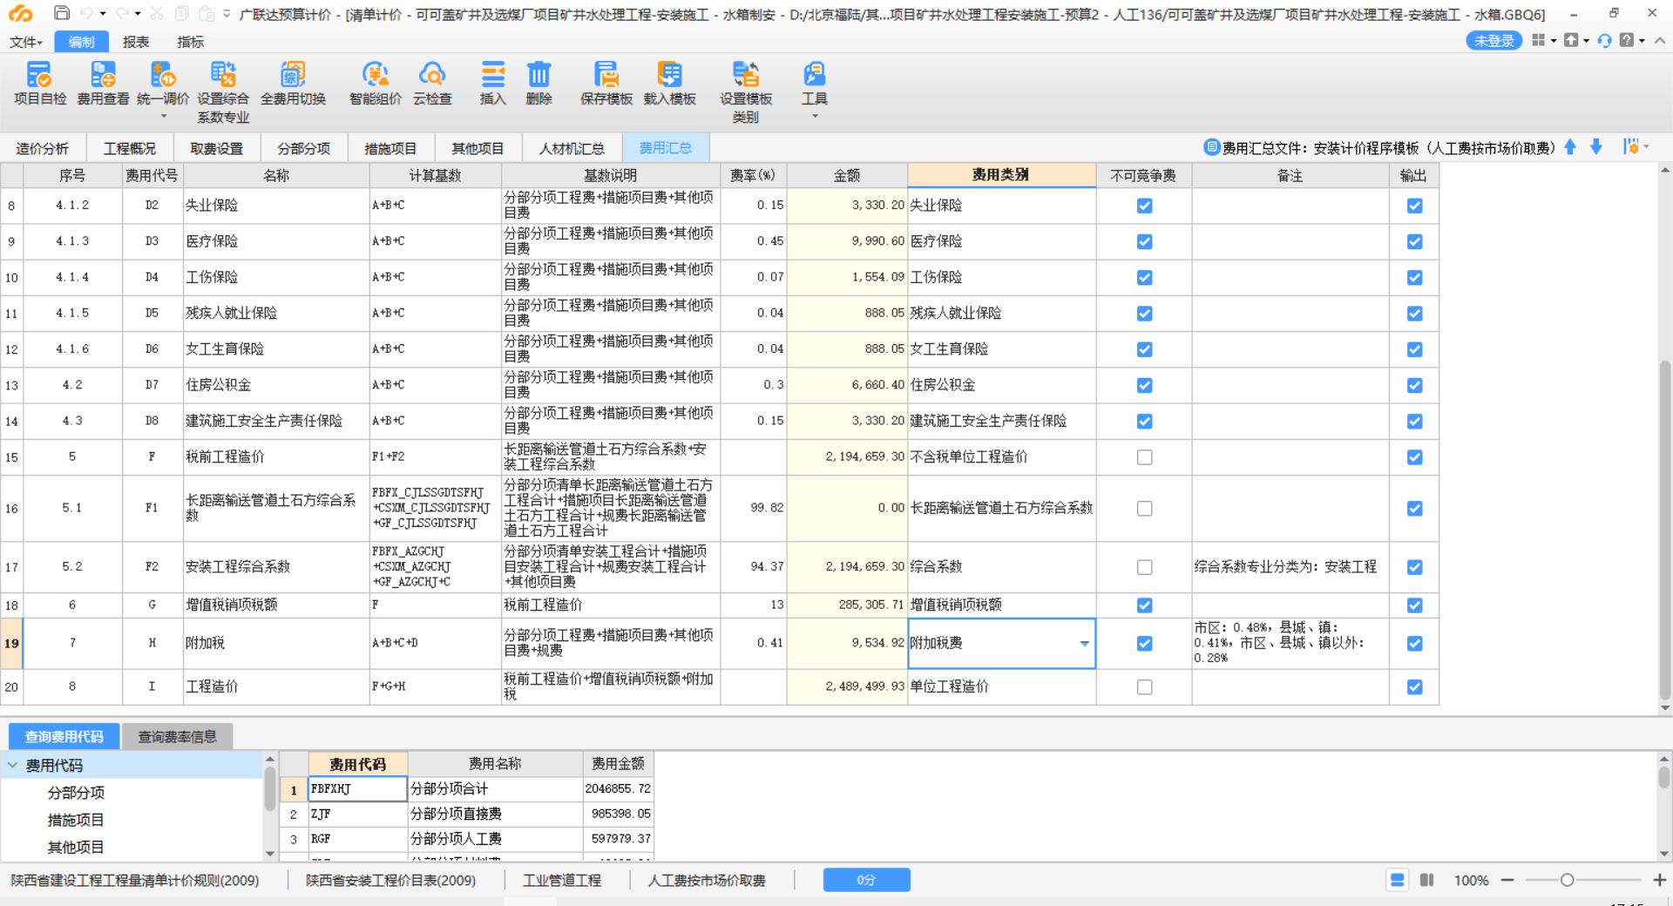Toggle 输出 checkbox for 工程造价 row
The height and width of the screenshot is (906, 1673).
tap(1415, 687)
